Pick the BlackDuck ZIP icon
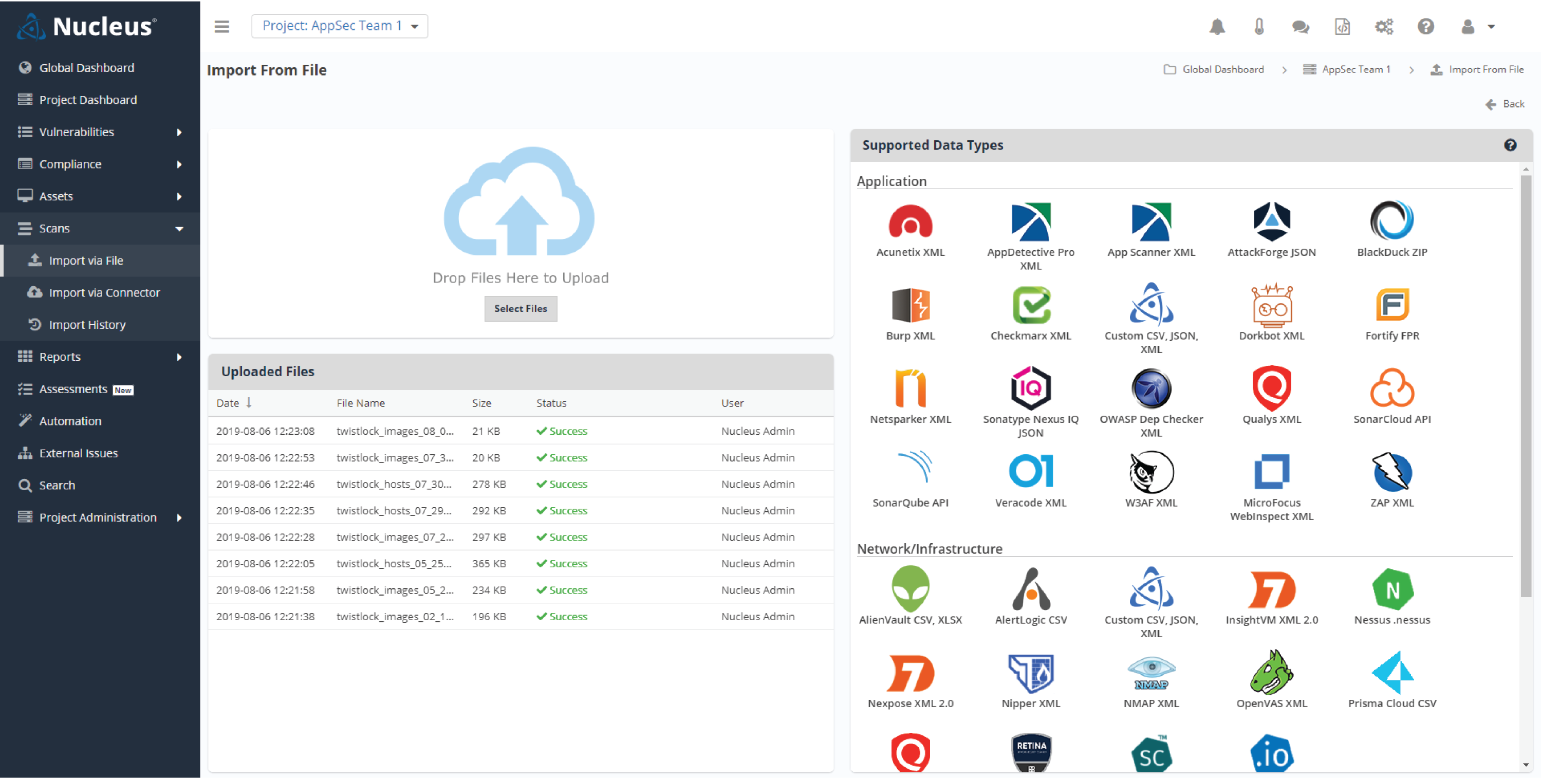 click(1391, 221)
